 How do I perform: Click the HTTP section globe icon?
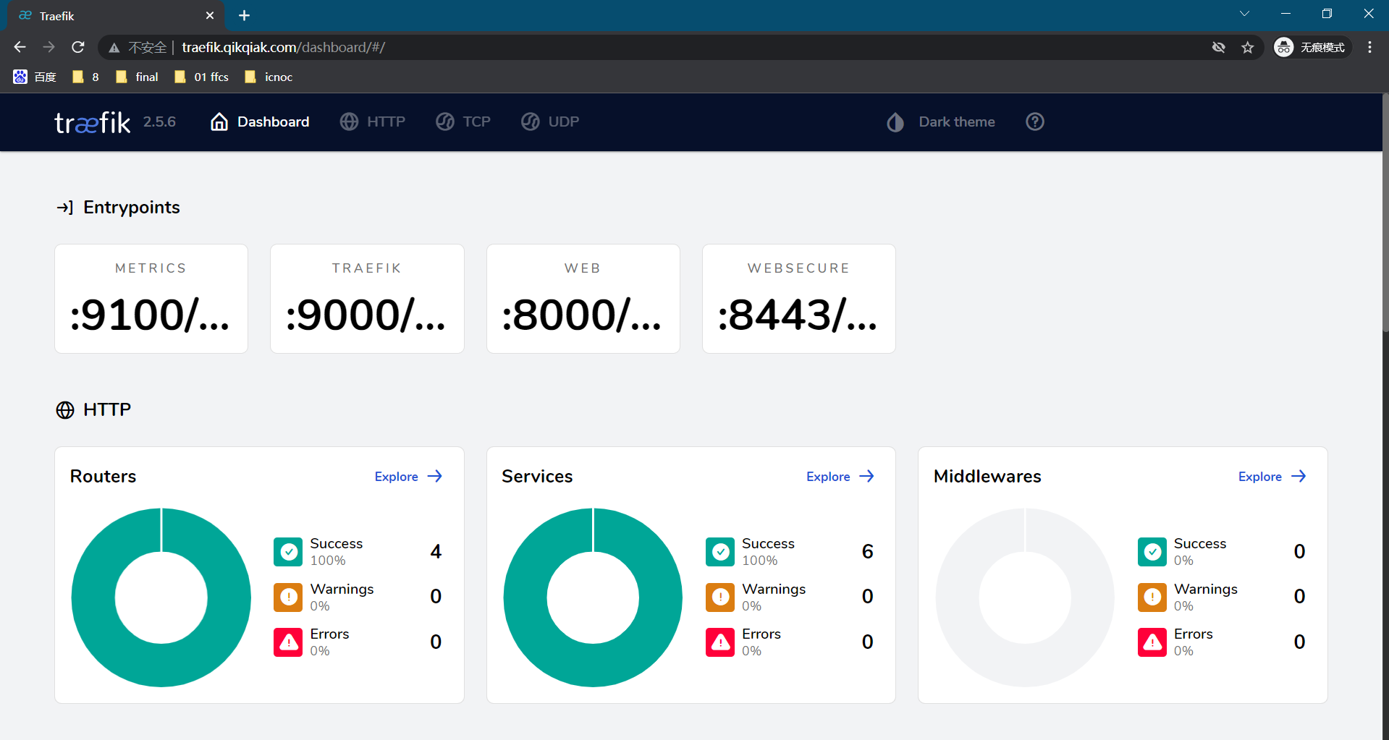(x=65, y=410)
